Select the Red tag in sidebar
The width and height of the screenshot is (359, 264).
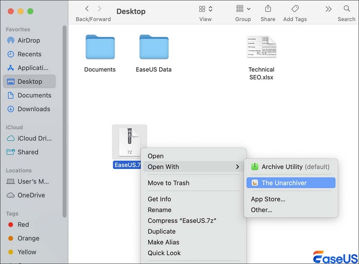pos(23,224)
